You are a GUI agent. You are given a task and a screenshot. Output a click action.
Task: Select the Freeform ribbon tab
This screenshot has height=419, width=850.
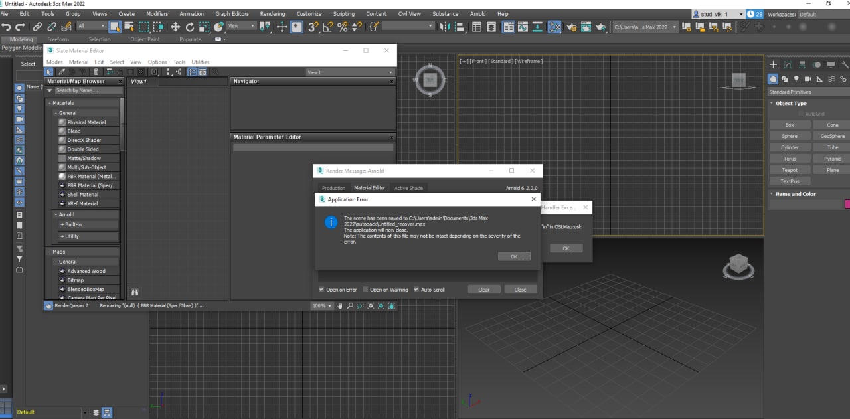pos(58,39)
